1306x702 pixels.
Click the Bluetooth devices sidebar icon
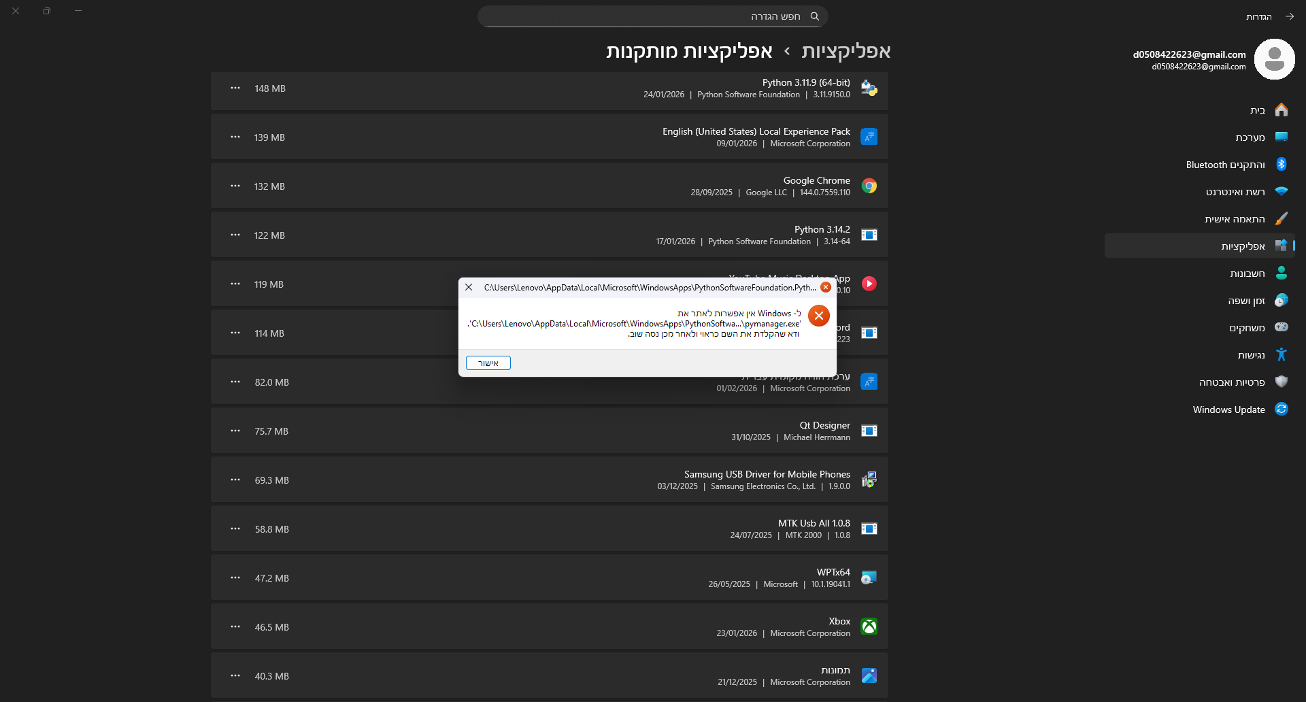tap(1281, 164)
